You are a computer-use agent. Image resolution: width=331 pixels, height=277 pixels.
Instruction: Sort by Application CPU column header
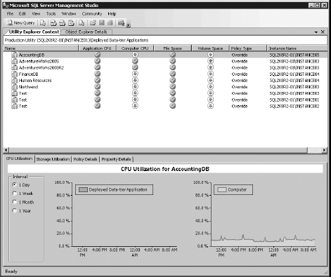tap(97, 48)
